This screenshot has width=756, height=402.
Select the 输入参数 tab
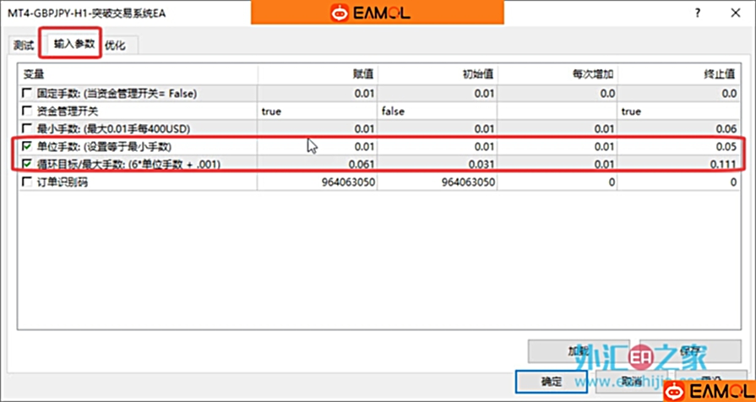[73, 44]
